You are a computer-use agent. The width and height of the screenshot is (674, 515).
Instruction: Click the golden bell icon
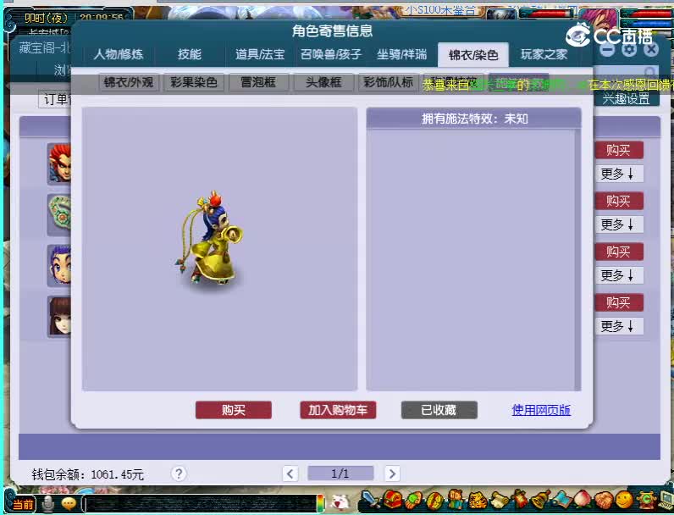click(x=540, y=500)
